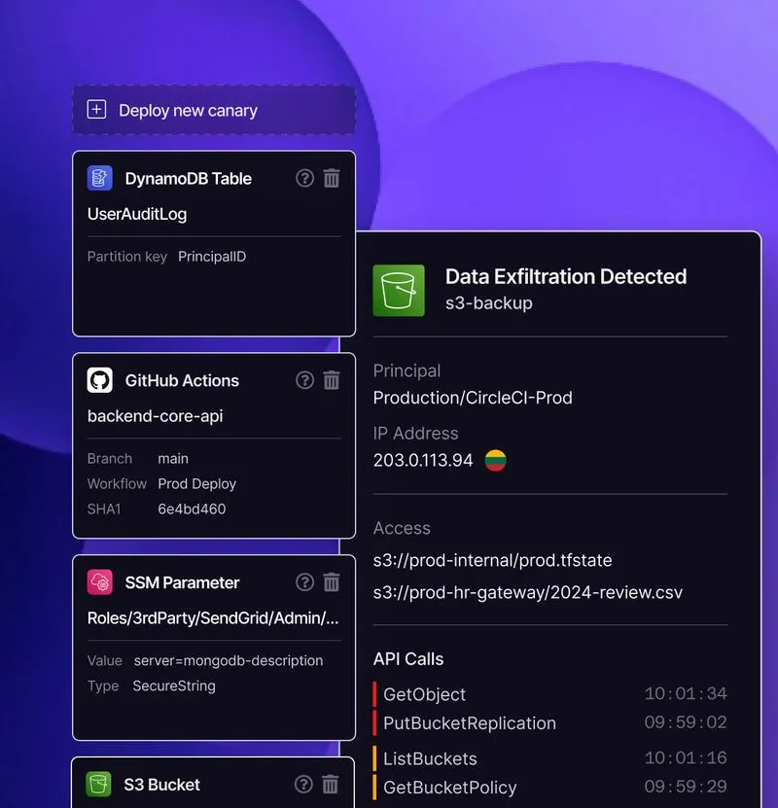Select the GetObject API call entry

point(424,694)
